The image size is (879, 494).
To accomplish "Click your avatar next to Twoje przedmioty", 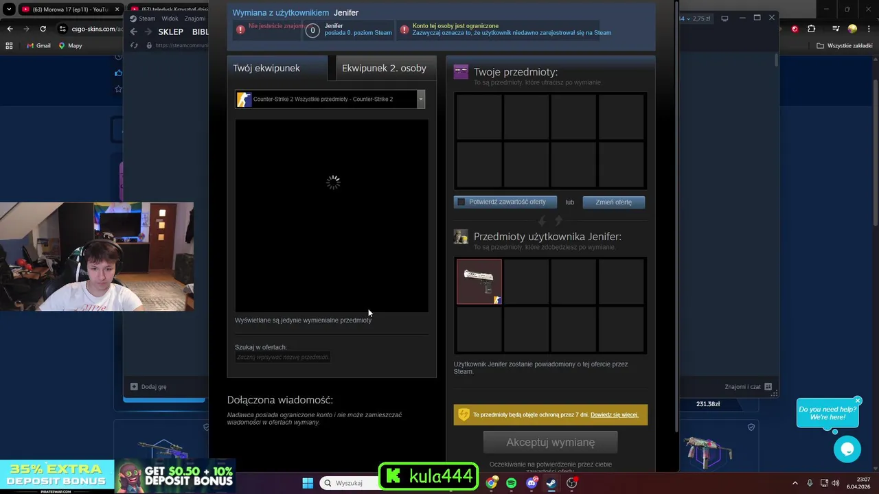I will pos(461,71).
